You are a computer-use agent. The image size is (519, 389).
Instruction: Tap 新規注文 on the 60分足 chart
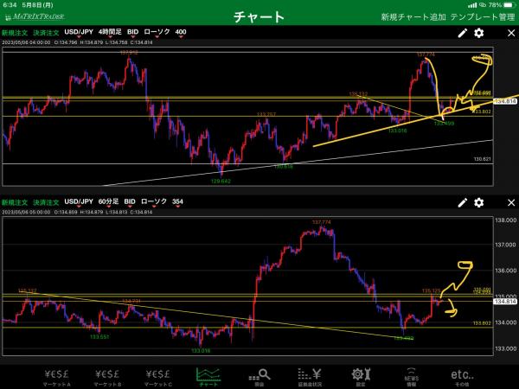click(15, 202)
